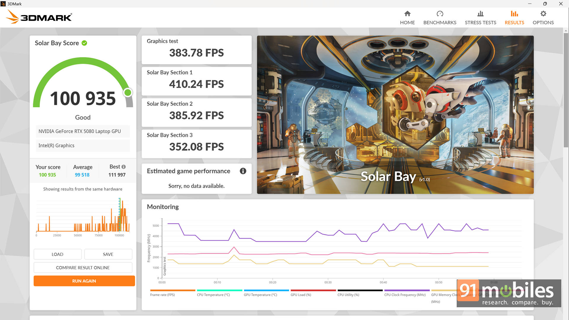Open the Options gear icon
This screenshot has height=320, width=569.
coord(543,14)
